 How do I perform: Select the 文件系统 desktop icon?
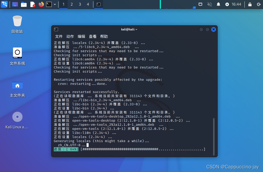[17, 56]
